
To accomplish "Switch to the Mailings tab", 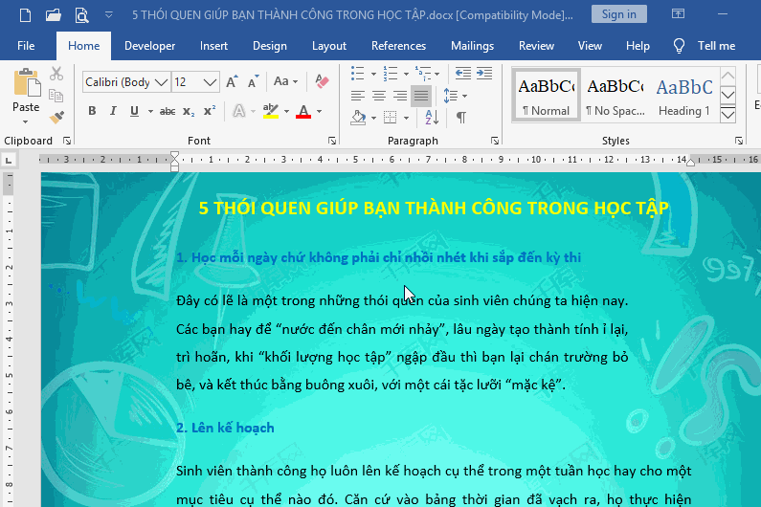I will coord(472,46).
